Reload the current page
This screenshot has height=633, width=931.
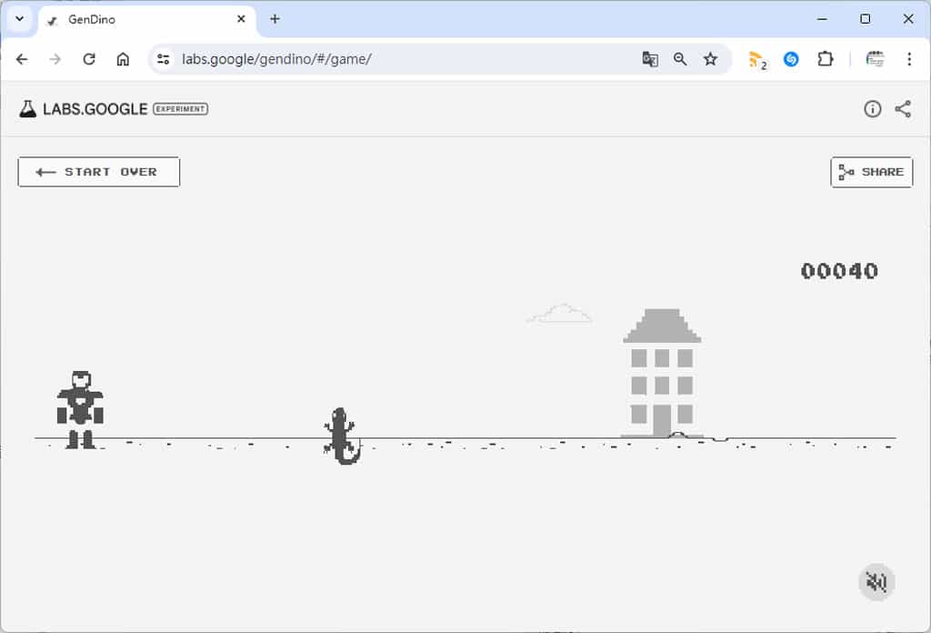[89, 59]
